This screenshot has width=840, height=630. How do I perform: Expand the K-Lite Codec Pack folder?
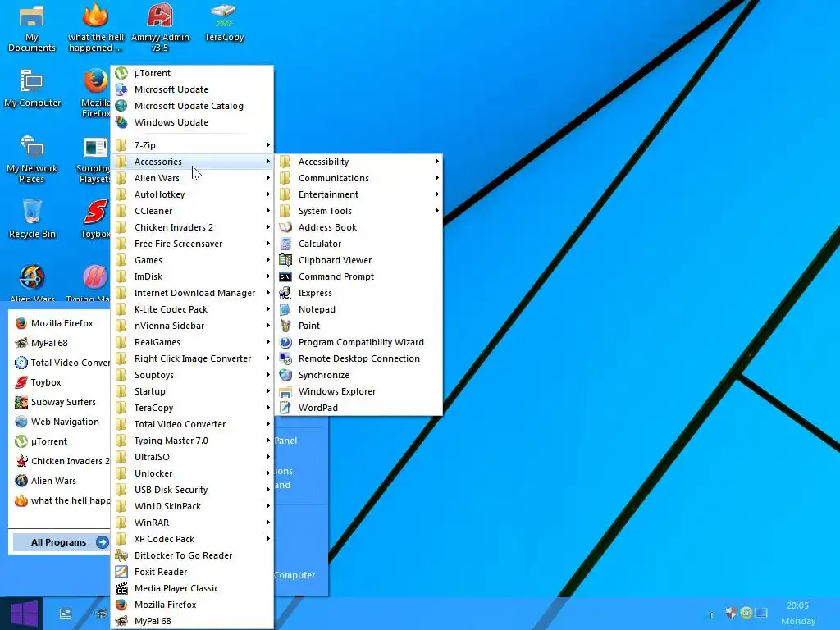click(192, 309)
